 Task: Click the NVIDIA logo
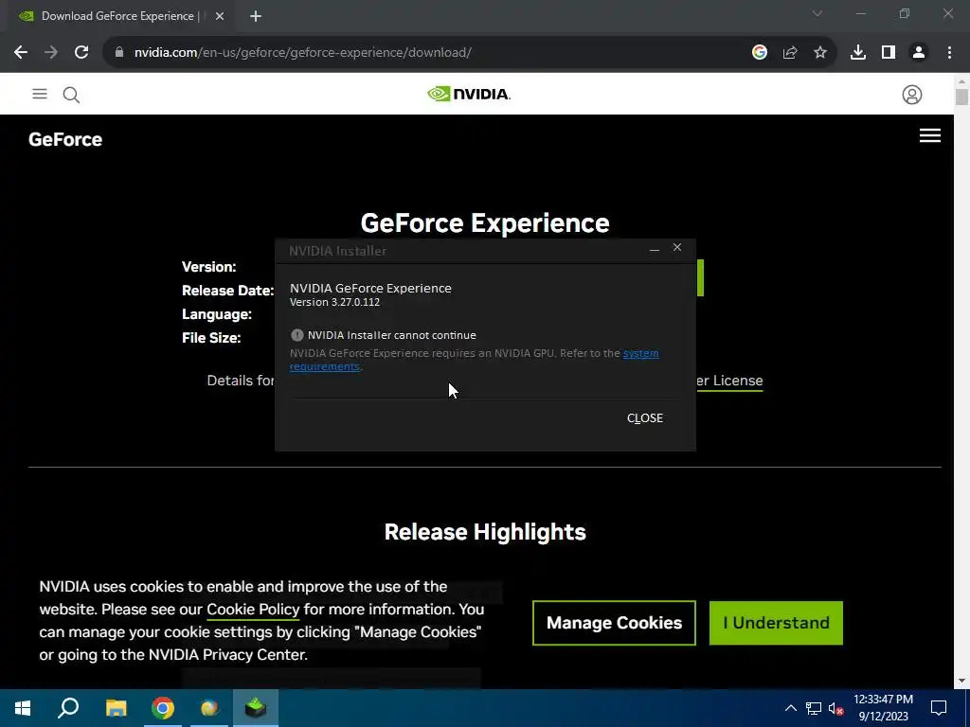pyautogui.click(x=469, y=94)
